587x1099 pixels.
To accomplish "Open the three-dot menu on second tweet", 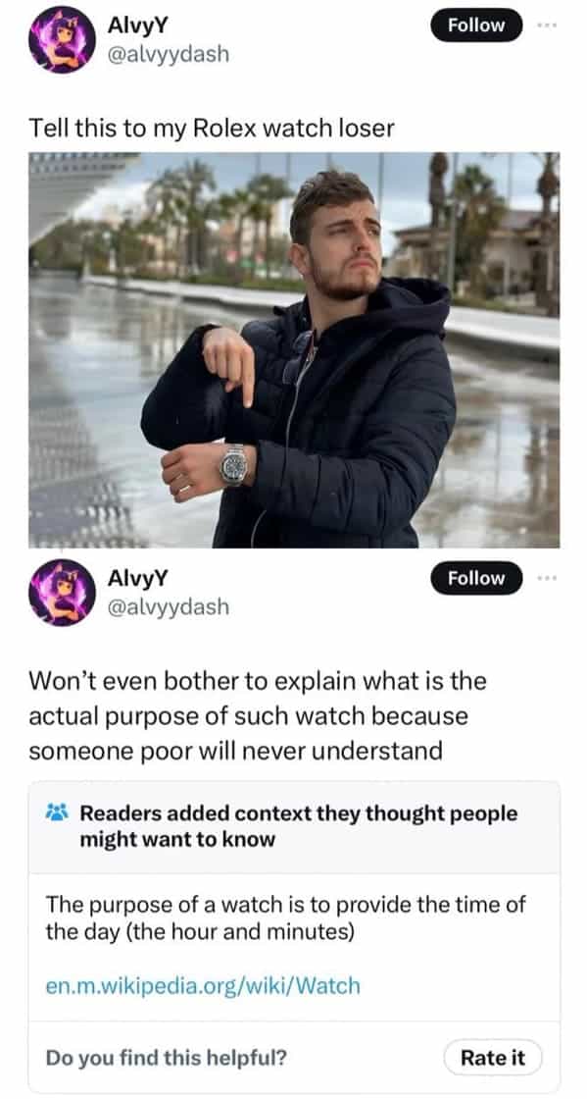I will 549,578.
